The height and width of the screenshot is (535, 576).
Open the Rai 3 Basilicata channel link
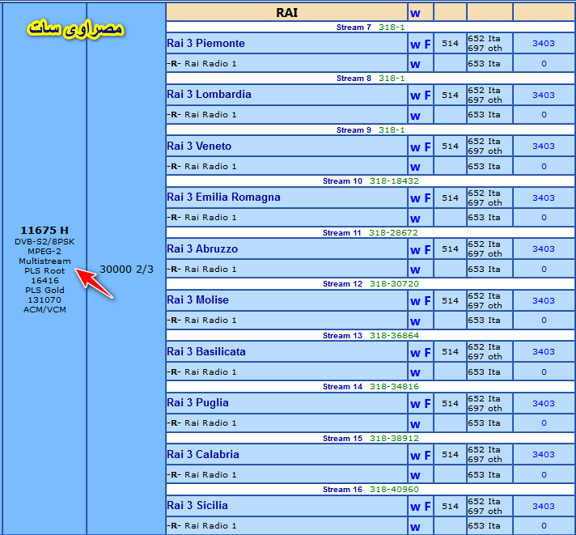206,352
